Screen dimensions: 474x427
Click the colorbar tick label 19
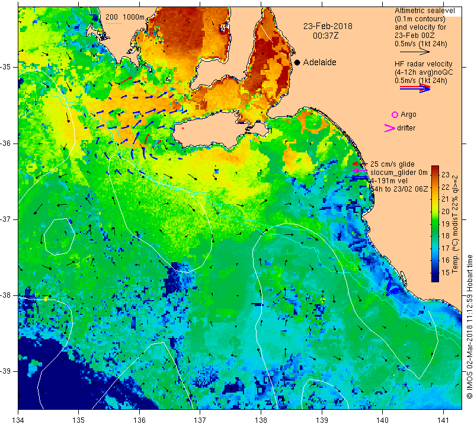click(x=446, y=224)
